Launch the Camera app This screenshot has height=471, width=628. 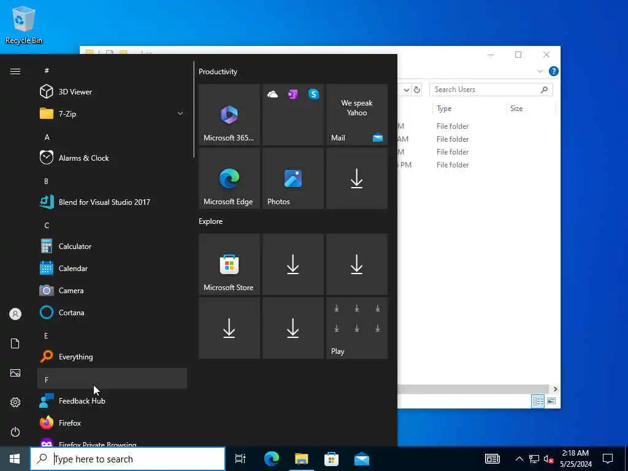click(112, 290)
